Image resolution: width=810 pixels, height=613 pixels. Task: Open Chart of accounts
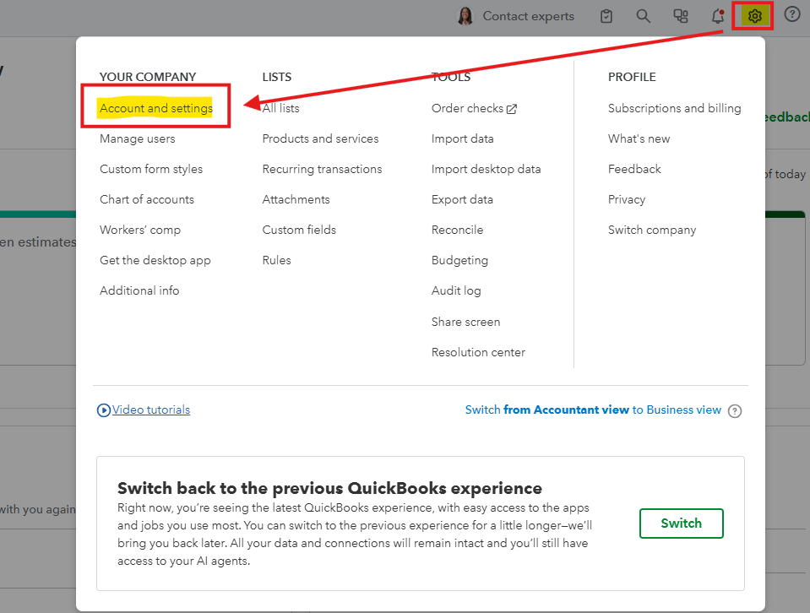147,199
